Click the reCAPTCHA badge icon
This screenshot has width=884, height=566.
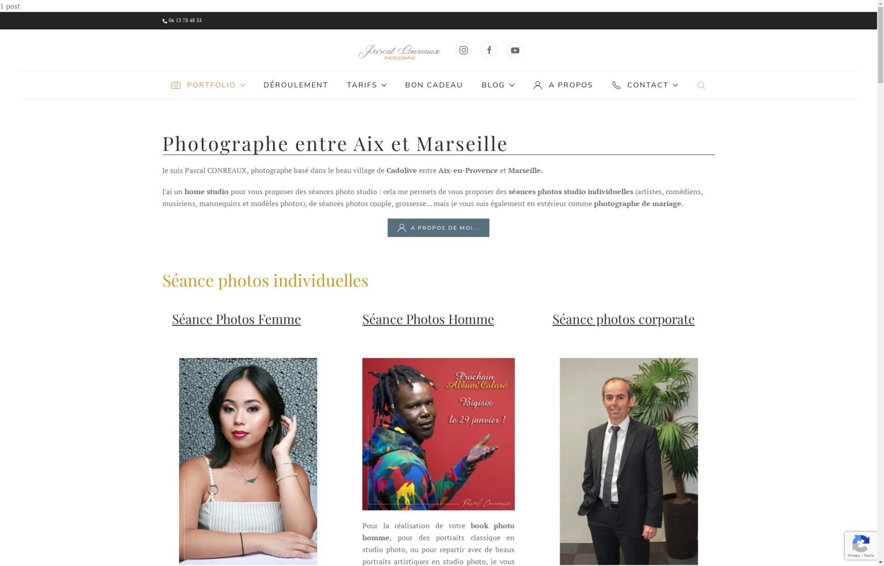[861, 546]
